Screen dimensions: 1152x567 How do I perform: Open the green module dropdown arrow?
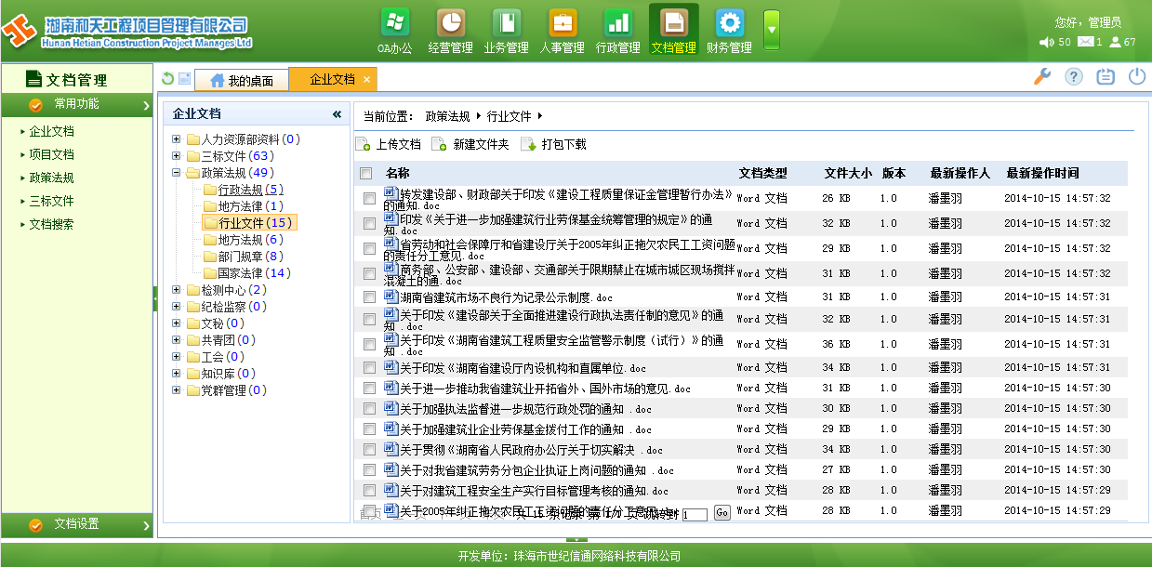tap(772, 30)
